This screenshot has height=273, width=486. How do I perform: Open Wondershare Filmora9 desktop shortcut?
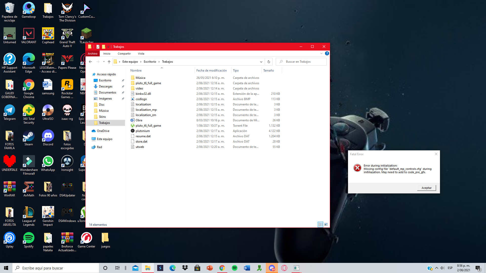pyautogui.click(x=29, y=165)
